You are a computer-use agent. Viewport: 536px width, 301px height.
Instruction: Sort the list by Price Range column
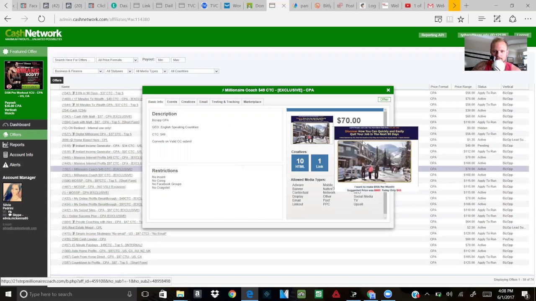[x=463, y=87]
